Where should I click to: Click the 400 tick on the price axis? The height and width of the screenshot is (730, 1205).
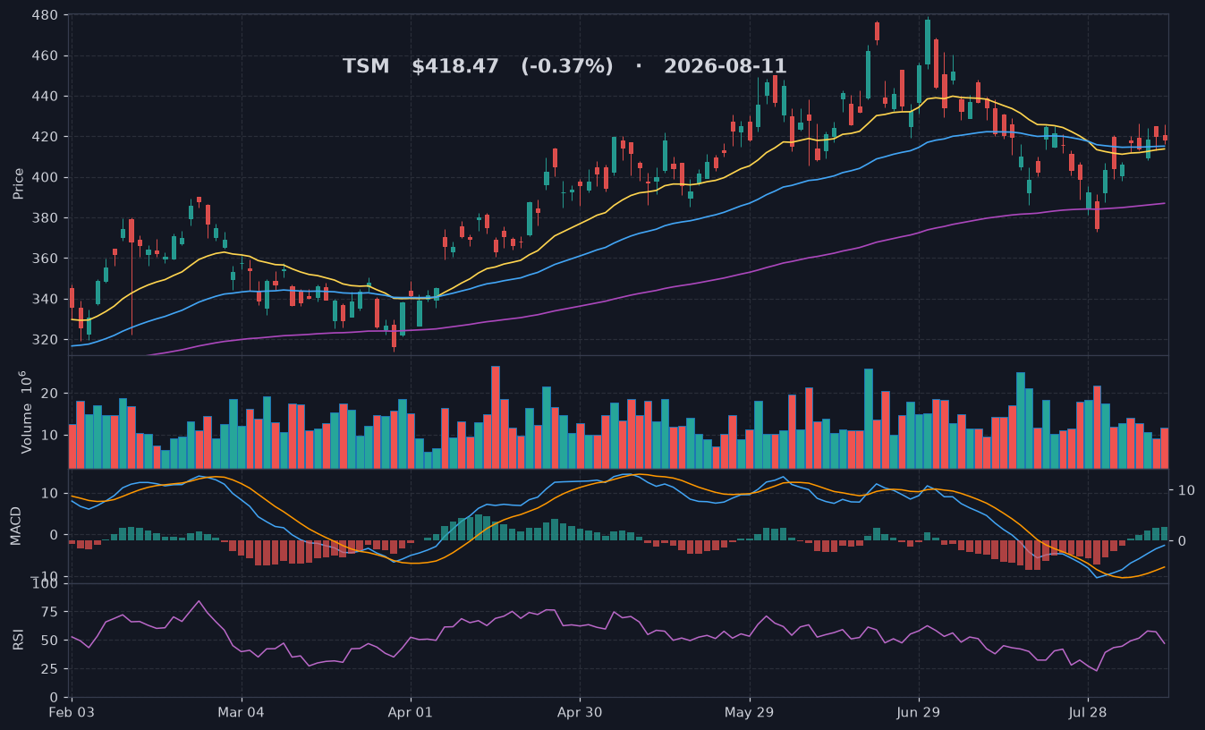pyautogui.click(x=47, y=177)
